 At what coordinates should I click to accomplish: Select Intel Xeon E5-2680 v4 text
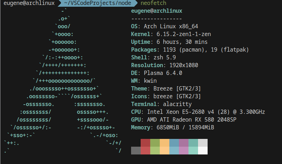coord(181,112)
